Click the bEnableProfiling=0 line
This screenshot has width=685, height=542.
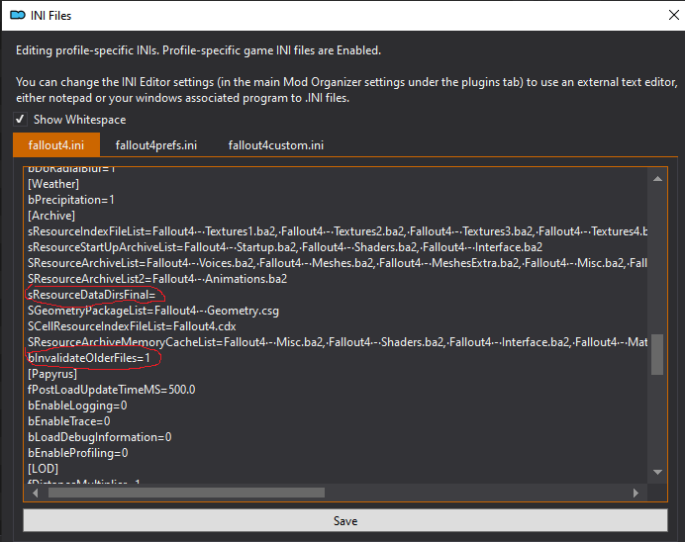(x=78, y=453)
